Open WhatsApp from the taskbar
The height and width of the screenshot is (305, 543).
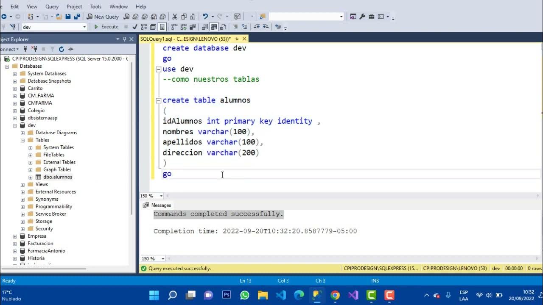tap(245, 295)
